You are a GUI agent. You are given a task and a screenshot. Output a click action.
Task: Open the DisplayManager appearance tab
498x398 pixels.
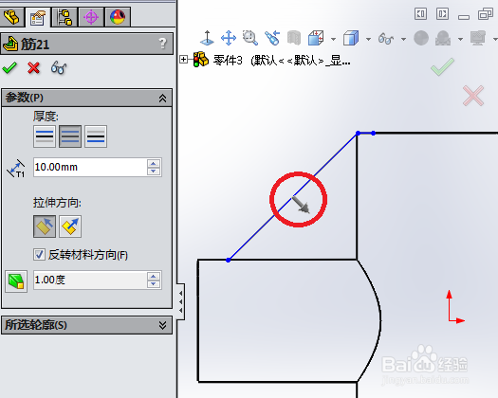click(x=118, y=17)
